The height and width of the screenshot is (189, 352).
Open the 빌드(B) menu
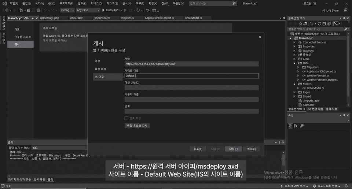pos(82,3)
